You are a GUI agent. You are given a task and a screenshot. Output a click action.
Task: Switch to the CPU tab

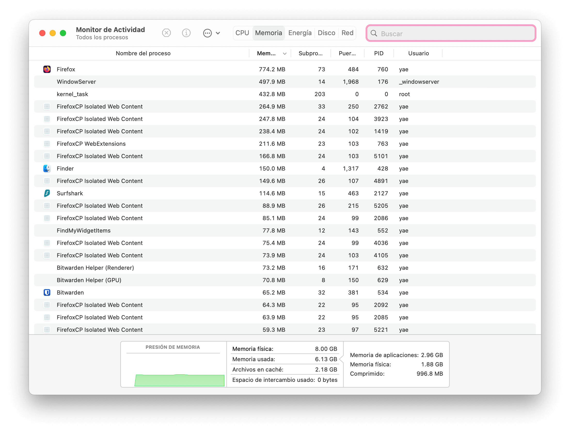point(242,33)
